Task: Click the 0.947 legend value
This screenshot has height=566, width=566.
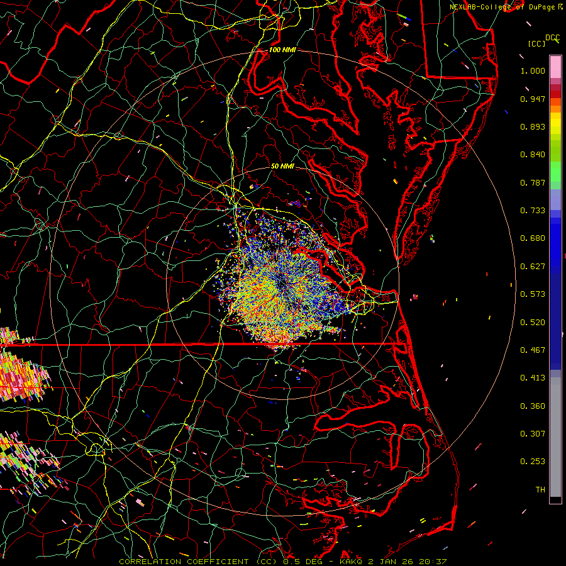Action: [x=533, y=99]
